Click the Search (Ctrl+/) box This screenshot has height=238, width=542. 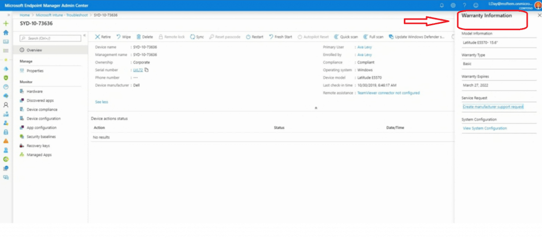coord(50,38)
